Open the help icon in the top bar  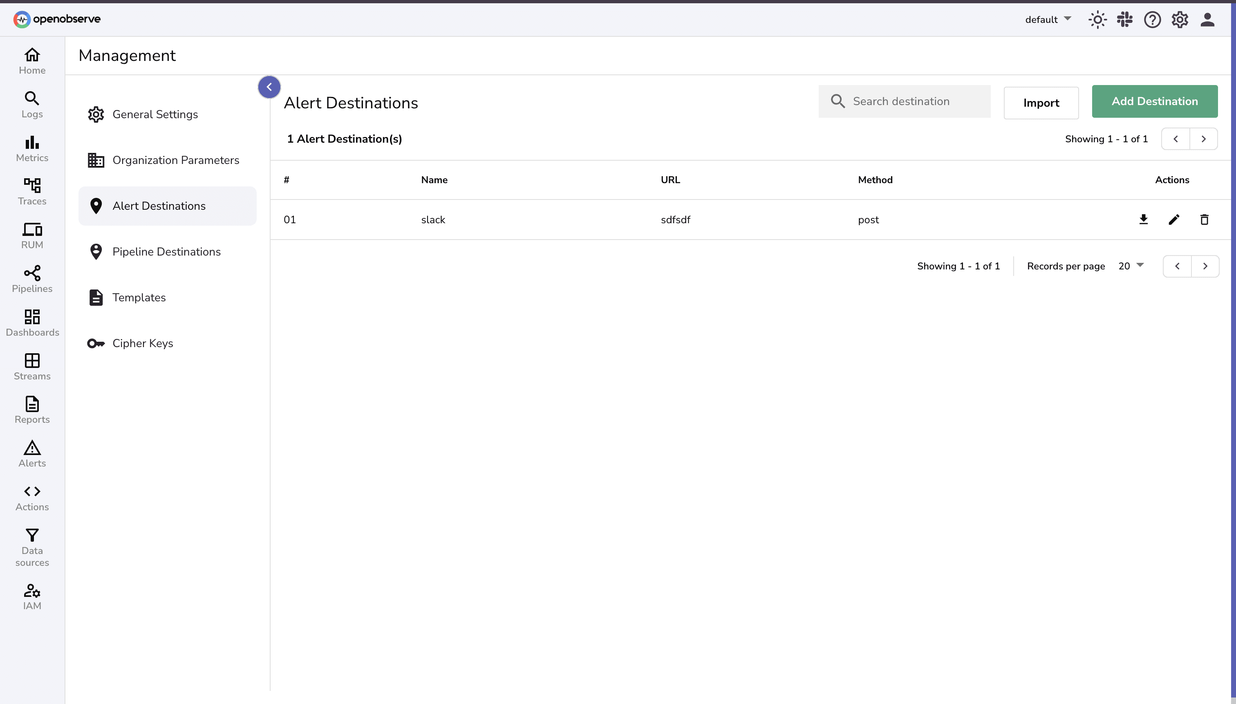click(1152, 19)
